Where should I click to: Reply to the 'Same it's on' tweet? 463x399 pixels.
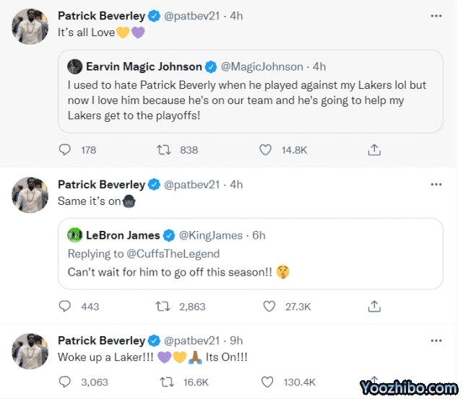65,307
